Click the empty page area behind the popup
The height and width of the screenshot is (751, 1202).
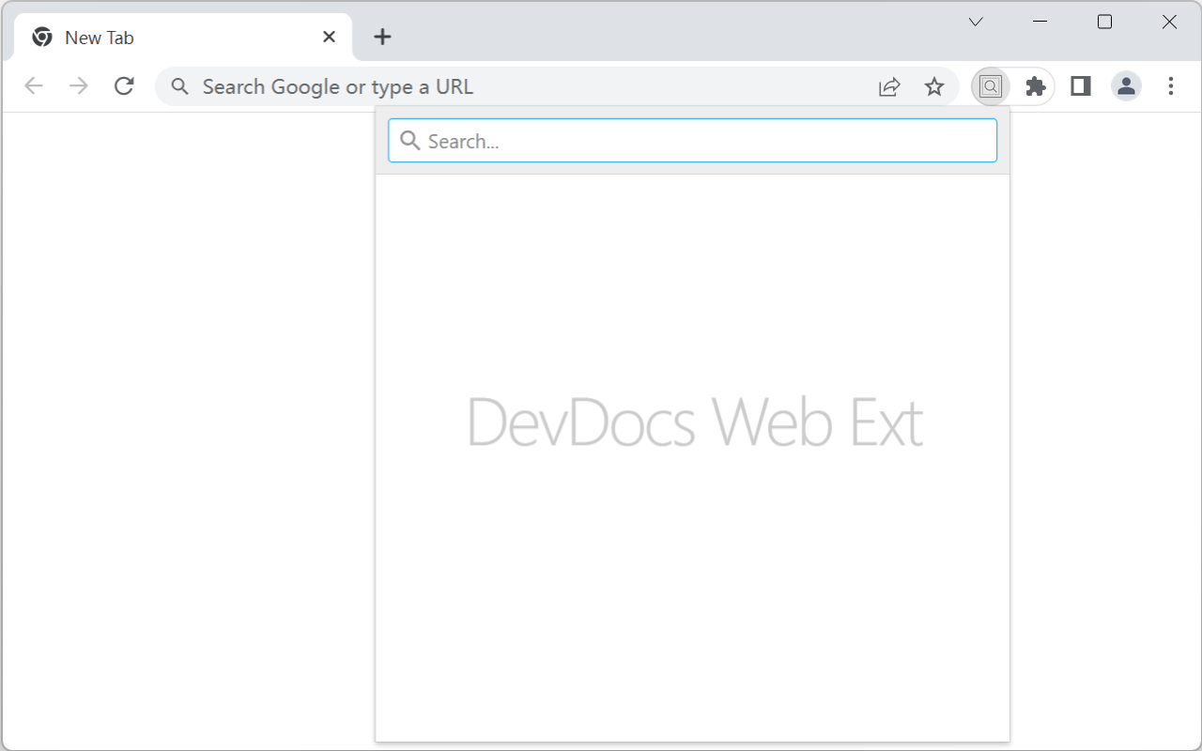(x=188, y=422)
